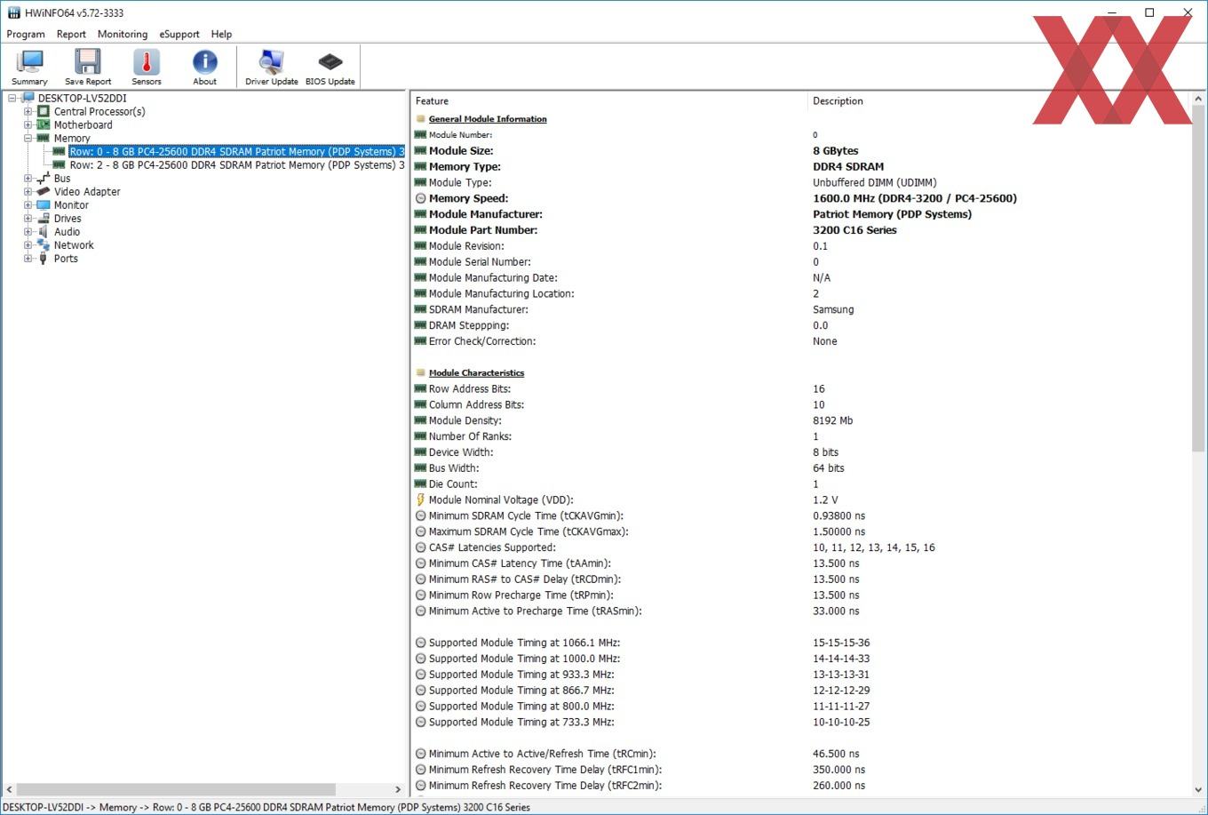
Task: Maximize the HWiNFO64 window
Action: (x=1149, y=12)
